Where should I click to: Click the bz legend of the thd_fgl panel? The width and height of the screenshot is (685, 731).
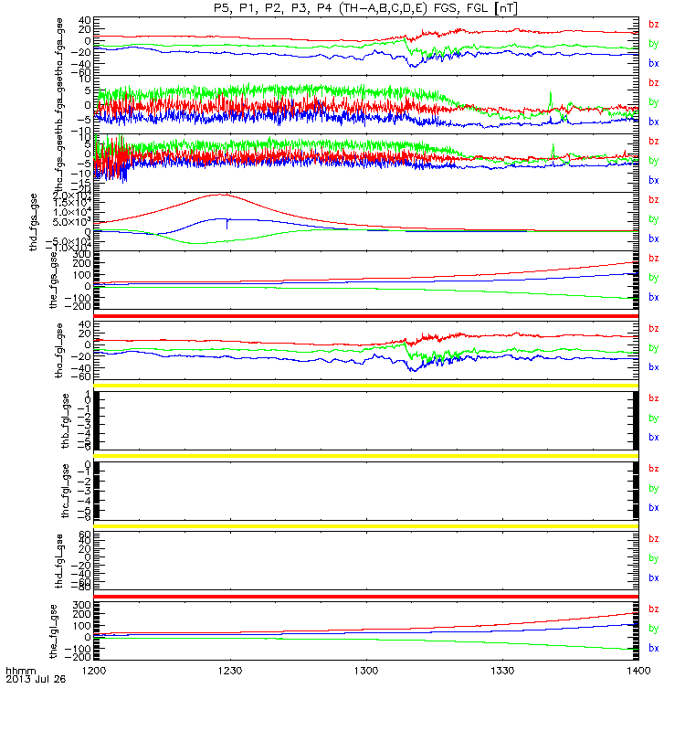click(x=654, y=539)
